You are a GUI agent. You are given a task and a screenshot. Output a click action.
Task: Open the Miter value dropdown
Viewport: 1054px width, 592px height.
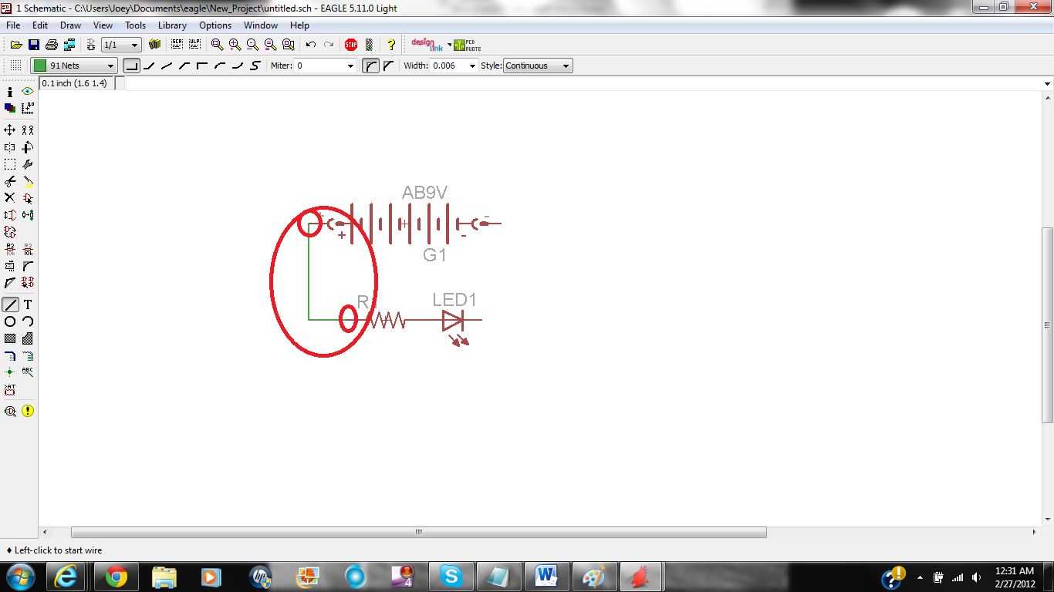(351, 65)
